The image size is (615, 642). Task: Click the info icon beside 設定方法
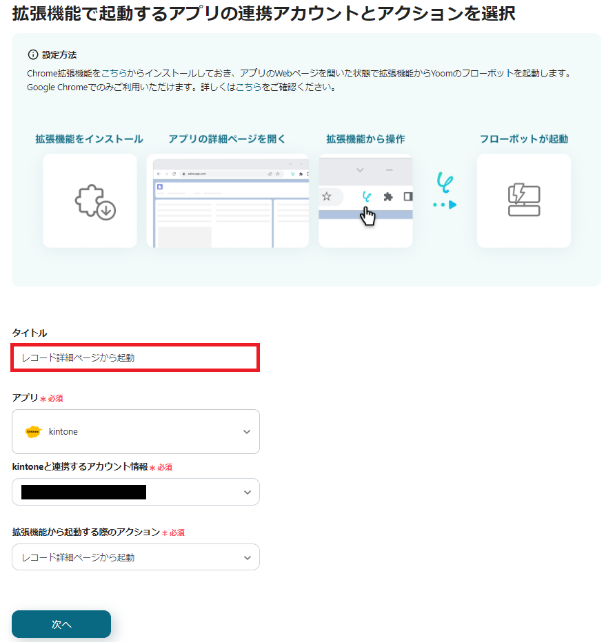[x=33, y=54]
